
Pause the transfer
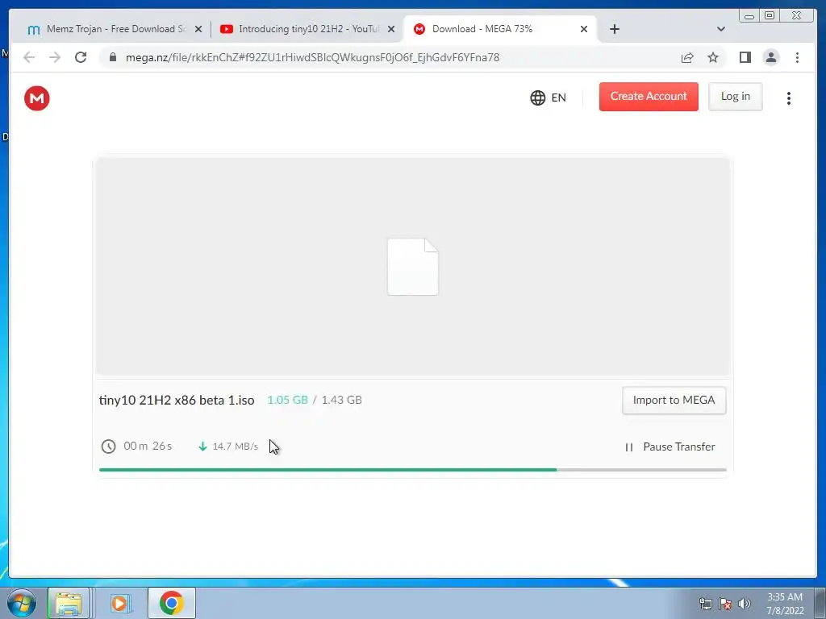670,447
